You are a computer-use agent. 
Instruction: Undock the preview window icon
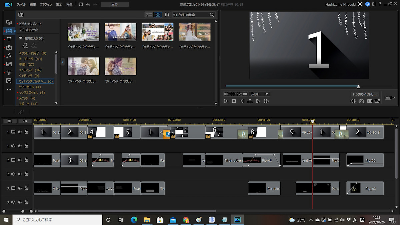click(377, 101)
